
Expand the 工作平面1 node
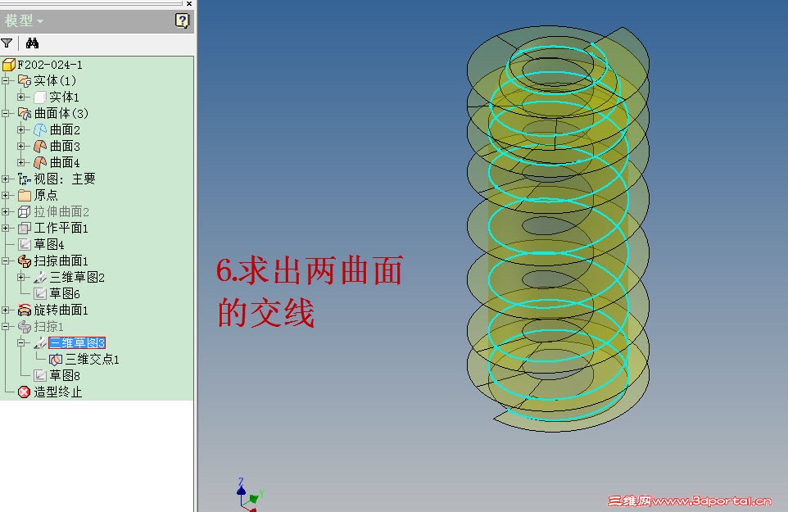pos(6,228)
